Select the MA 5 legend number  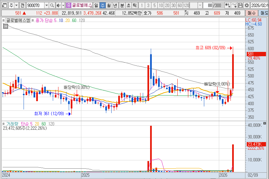click(x=55, y=21)
